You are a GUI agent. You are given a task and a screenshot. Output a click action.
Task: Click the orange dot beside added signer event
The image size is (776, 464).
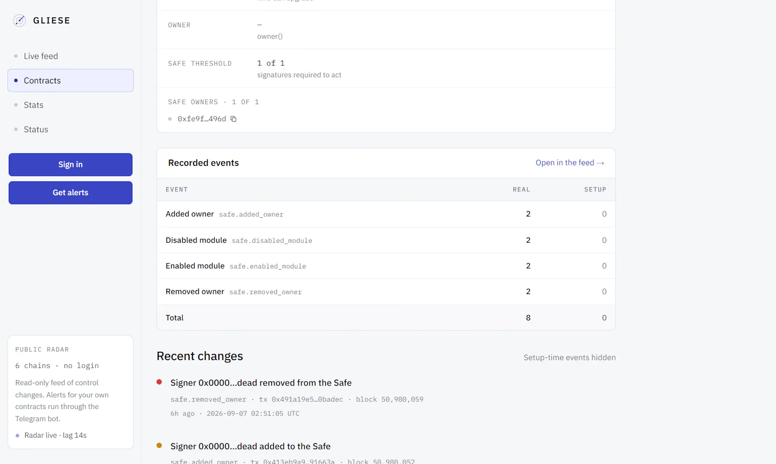pyautogui.click(x=159, y=445)
